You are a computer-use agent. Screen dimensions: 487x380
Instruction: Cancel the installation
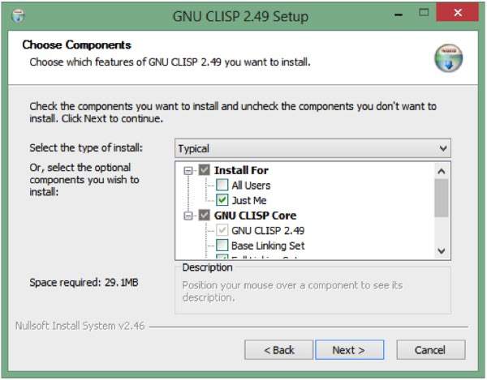(x=430, y=350)
